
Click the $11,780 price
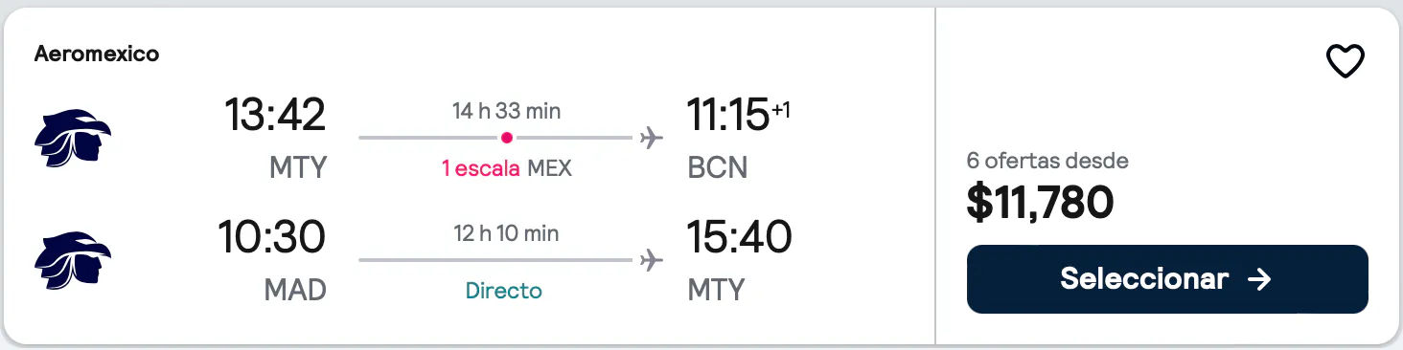(x=1041, y=203)
